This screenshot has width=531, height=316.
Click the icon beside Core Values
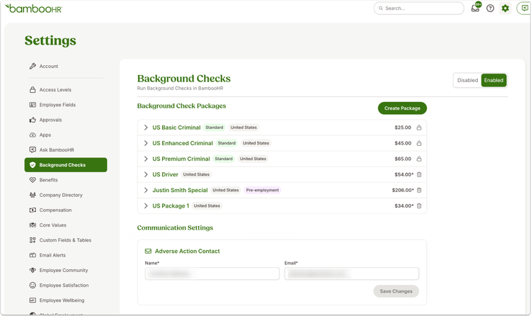[33, 225]
